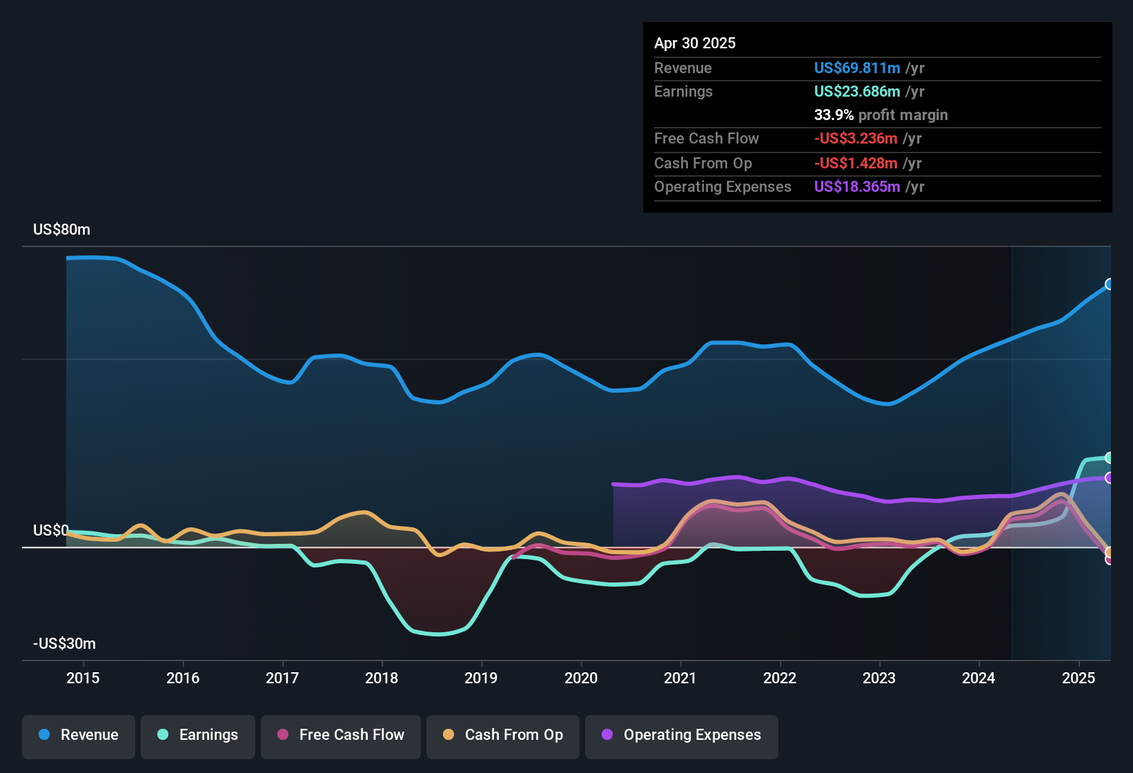Click the -US$3.236m free cash flow value
Screen dimensions: 1133x773
pos(856,138)
